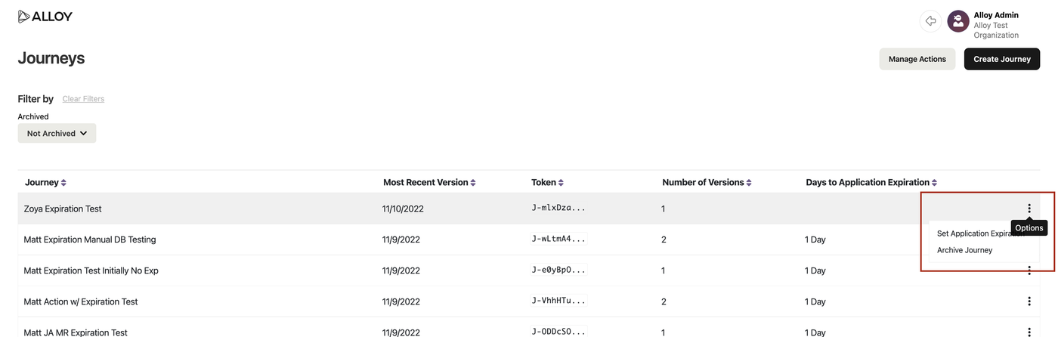Click the J-mlxDza token value

558,208
